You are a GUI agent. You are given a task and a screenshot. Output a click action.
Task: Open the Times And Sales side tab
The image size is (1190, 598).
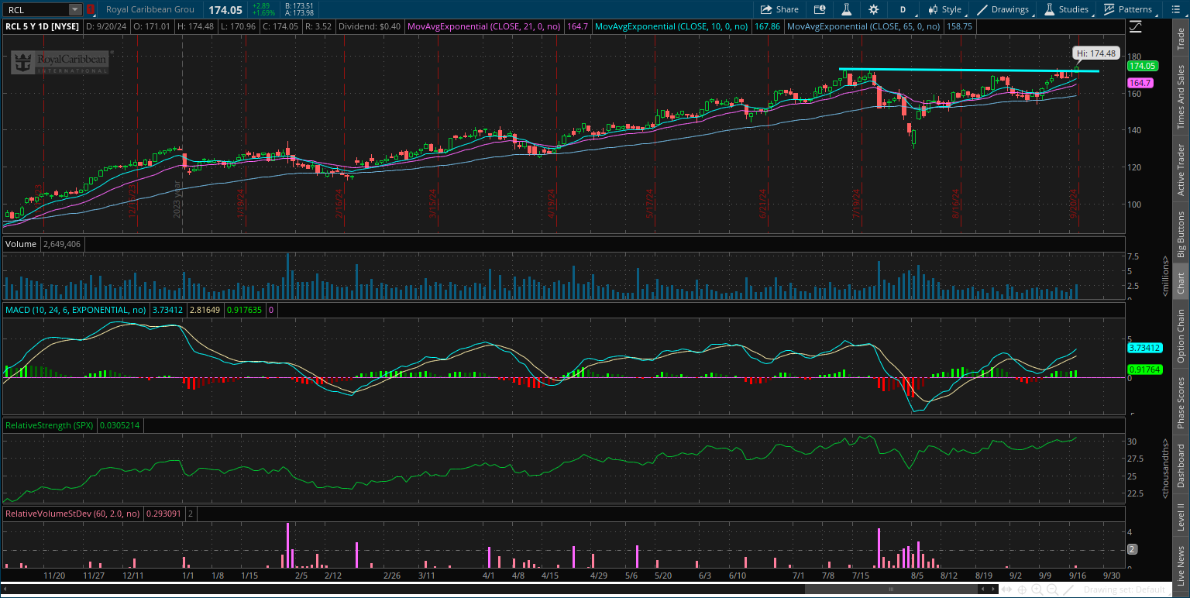[x=1181, y=97]
